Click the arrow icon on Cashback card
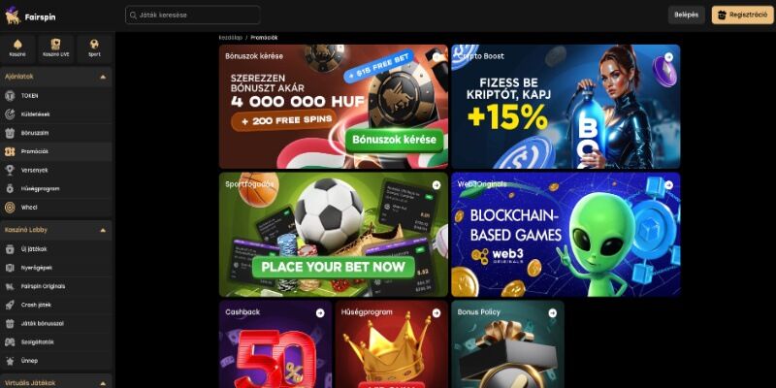 [x=320, y=312]
